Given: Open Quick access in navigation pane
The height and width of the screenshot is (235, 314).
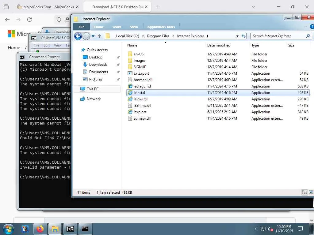Looking at the screenshot, I should (x=97, y=50).
